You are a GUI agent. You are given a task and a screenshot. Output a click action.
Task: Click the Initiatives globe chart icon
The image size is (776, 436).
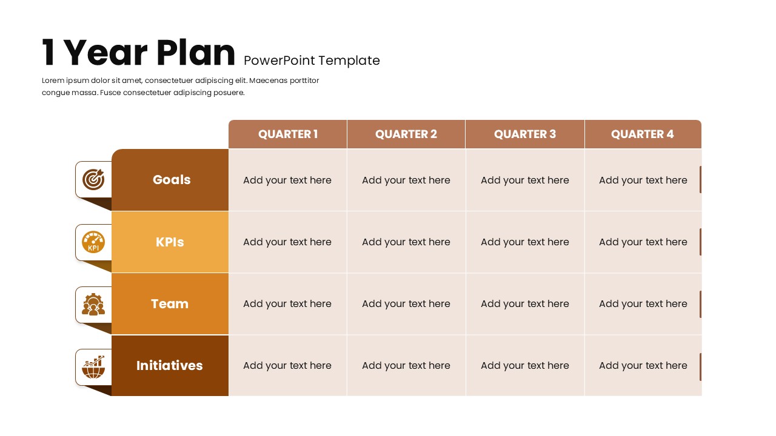pos(93,367)
